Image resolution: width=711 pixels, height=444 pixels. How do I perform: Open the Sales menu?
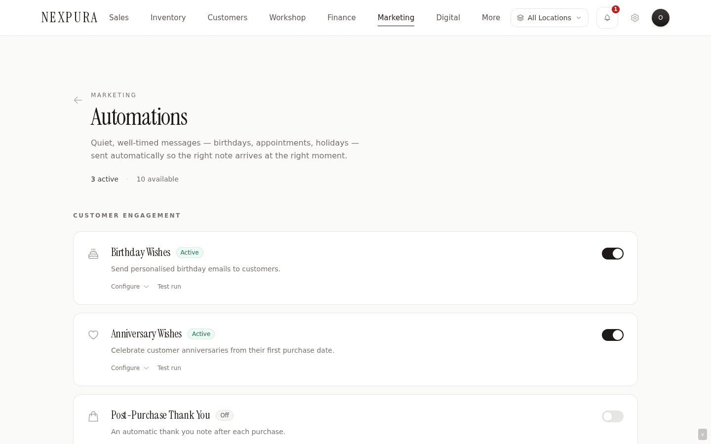click(119, 18)
